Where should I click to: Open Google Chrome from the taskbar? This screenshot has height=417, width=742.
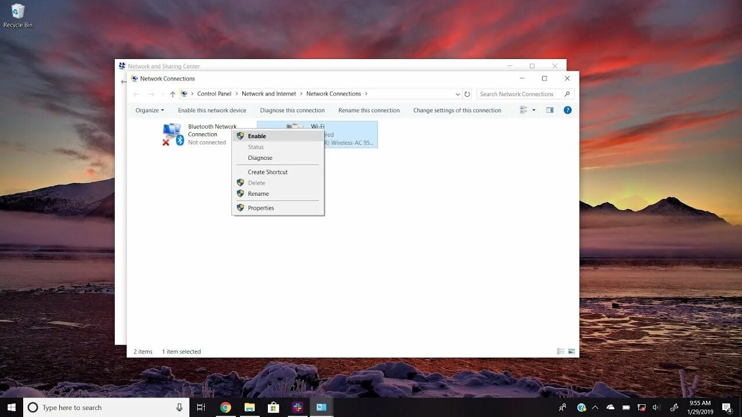click(225, 407)
